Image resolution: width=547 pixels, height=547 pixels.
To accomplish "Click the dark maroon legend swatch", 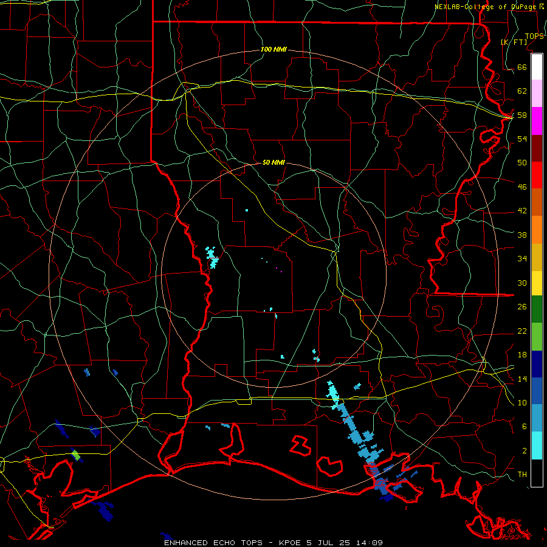I will (x=537, y=148).
